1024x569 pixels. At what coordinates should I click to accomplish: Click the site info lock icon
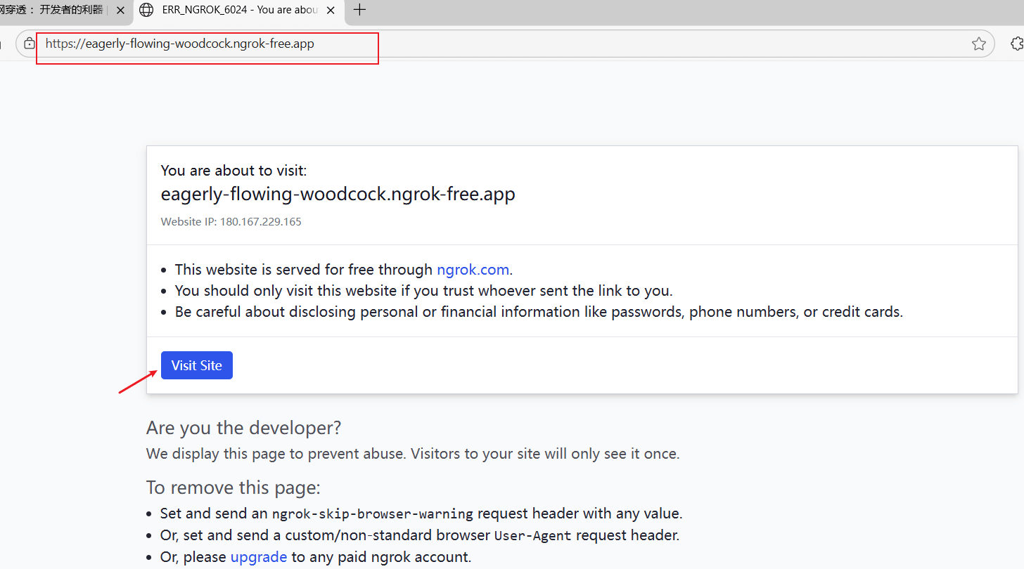pyautogui.click(x=29, y=44)
